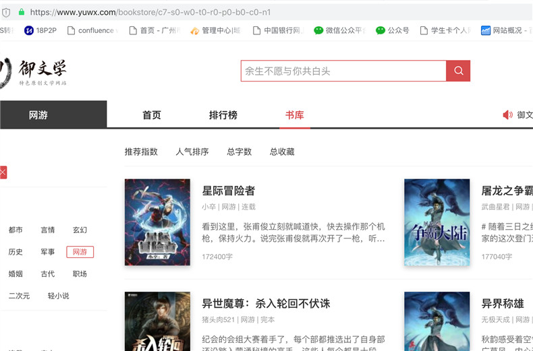This screenshot has width=533, height=351.
Task: Open the confluence bookmark
Action: 92,30
